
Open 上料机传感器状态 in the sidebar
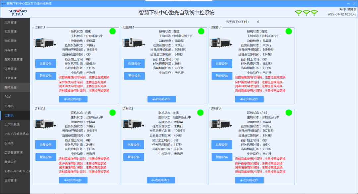(15, 134)
